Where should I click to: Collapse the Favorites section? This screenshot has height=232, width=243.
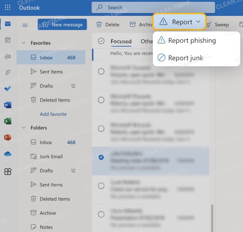(24, 43)
